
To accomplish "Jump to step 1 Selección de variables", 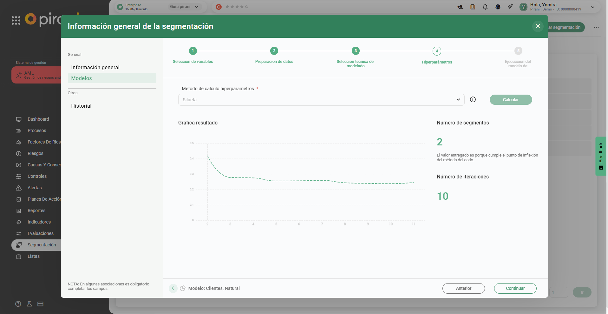I will pyautogui.click(x=193, y=51).
